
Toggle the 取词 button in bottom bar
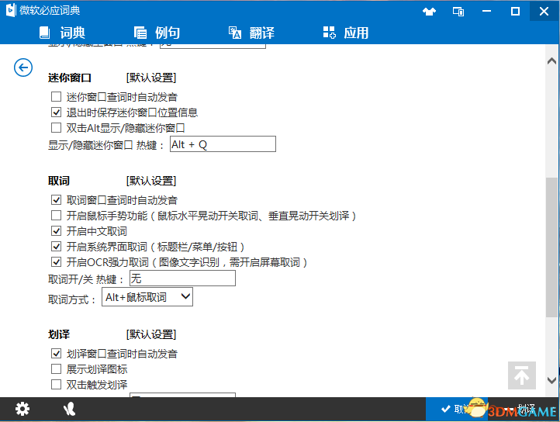click(457, 409)
